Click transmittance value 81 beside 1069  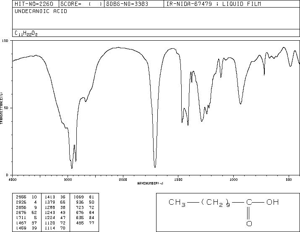[91, 197]
